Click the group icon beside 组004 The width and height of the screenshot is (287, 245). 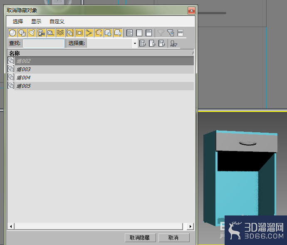click(11, 77)
